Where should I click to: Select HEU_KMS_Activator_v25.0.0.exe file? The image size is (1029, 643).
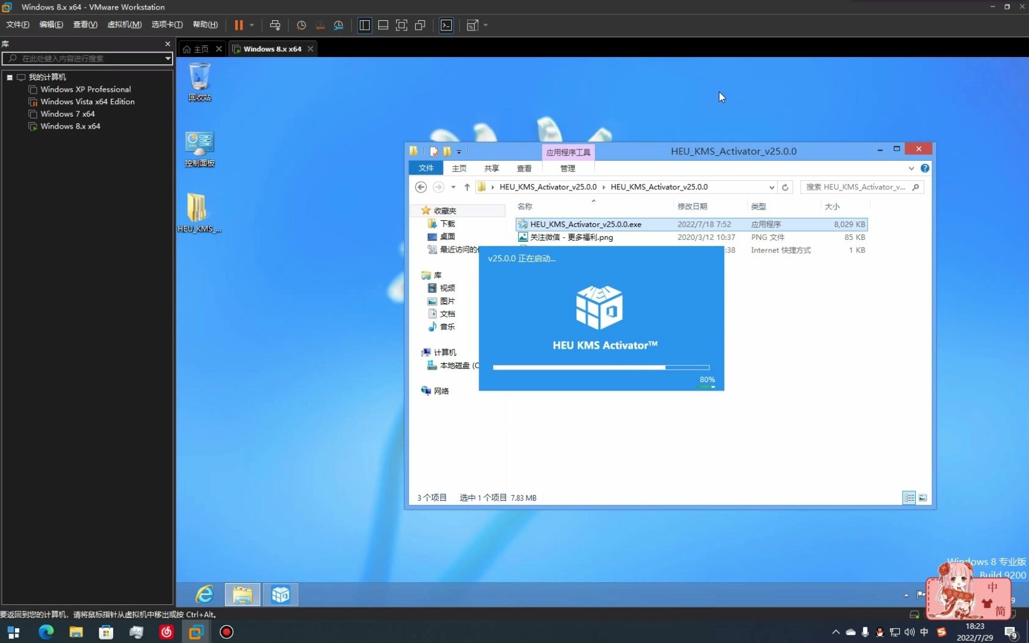tap(691, 224)
